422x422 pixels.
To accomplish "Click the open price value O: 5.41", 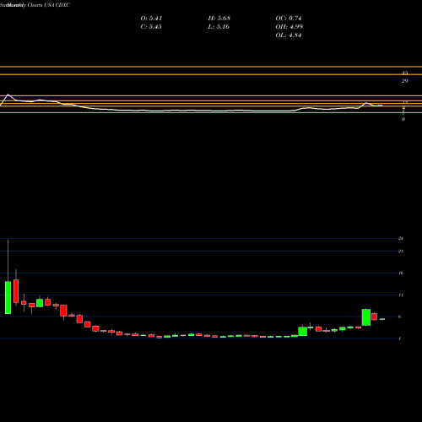I will 151,19.
